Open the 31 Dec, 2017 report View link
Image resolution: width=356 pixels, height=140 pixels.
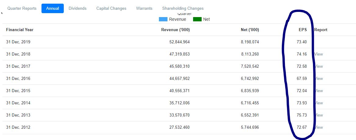point(319,66)
